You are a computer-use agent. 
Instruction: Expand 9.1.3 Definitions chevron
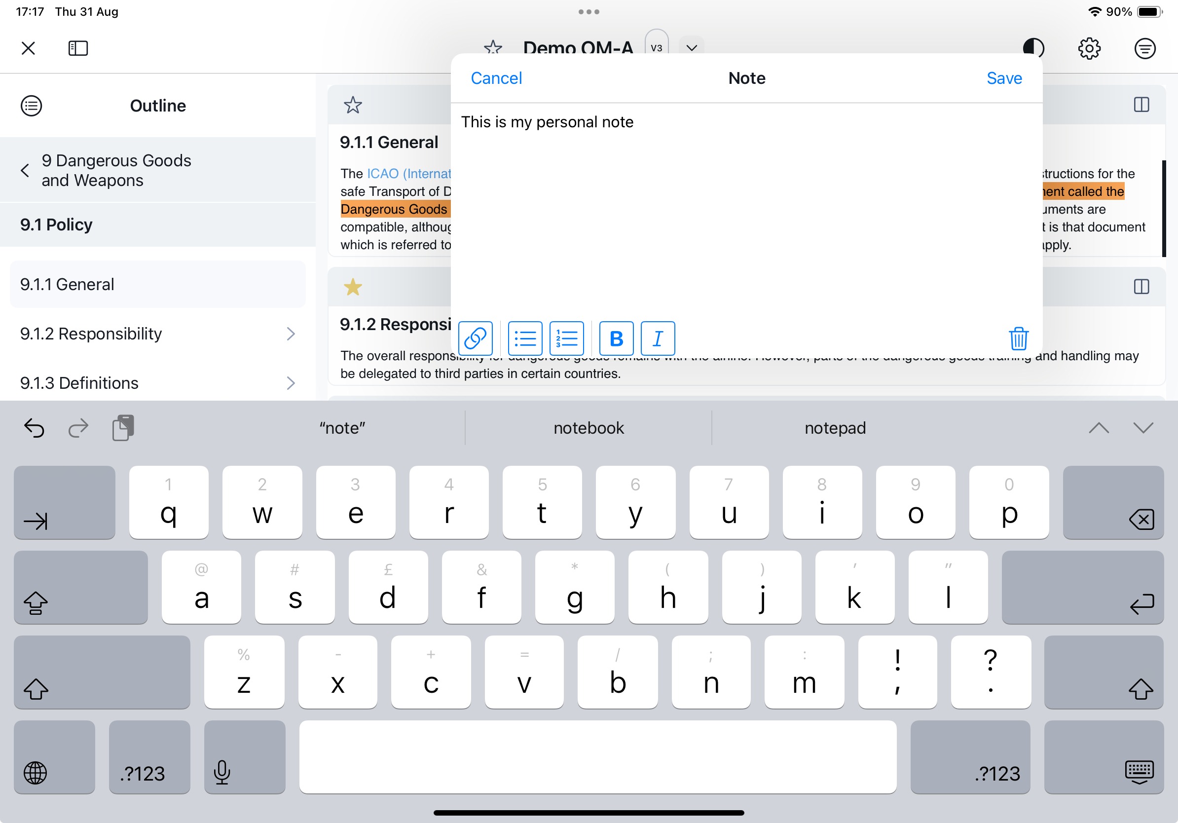pyautogui.click(x=291, y=383)
